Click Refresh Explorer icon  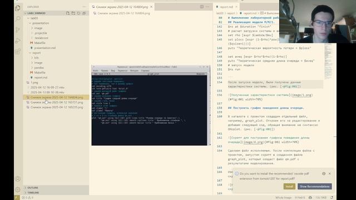click(x=78, y=13)
